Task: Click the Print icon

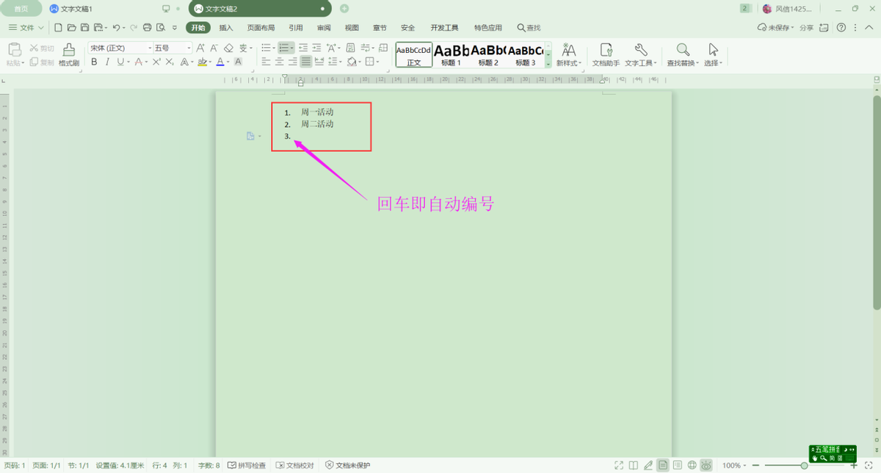Action: pyautogui.click(x=147, y=28)
